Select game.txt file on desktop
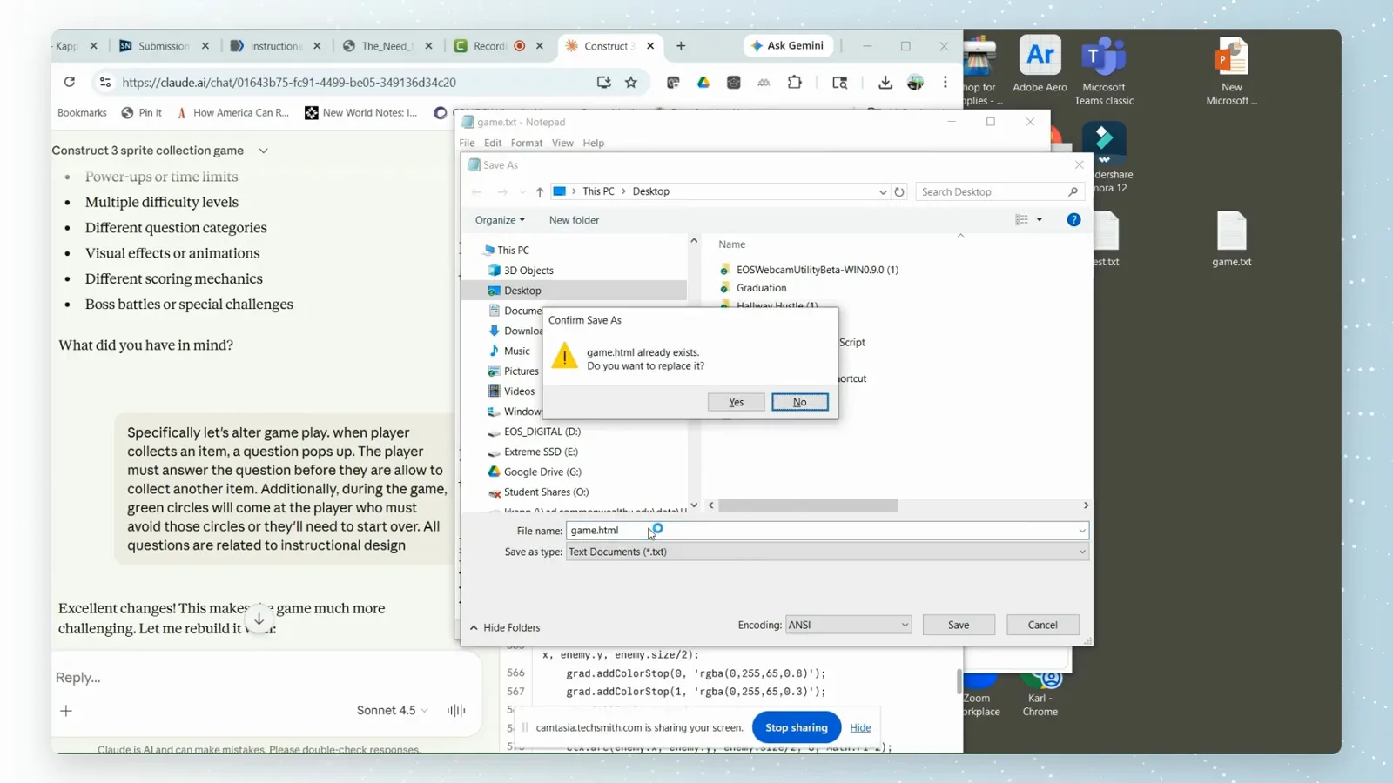 [x=1231, y=239]
